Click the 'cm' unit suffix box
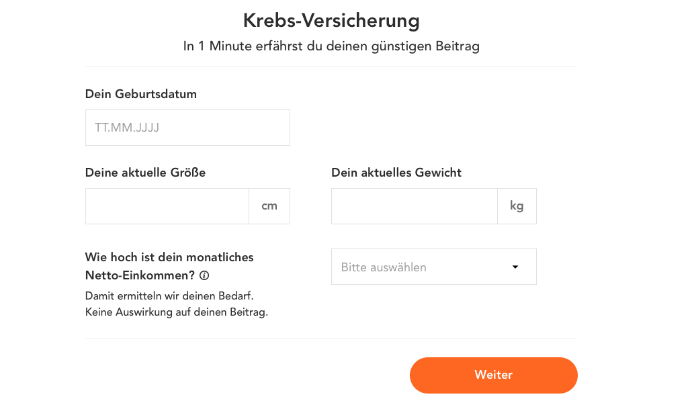 pyautogui.click(x=269, y=206)
